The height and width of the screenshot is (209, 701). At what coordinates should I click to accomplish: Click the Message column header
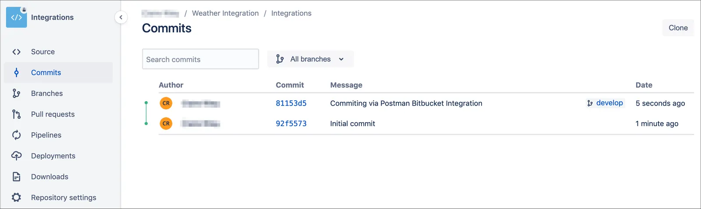coord(346,85)
